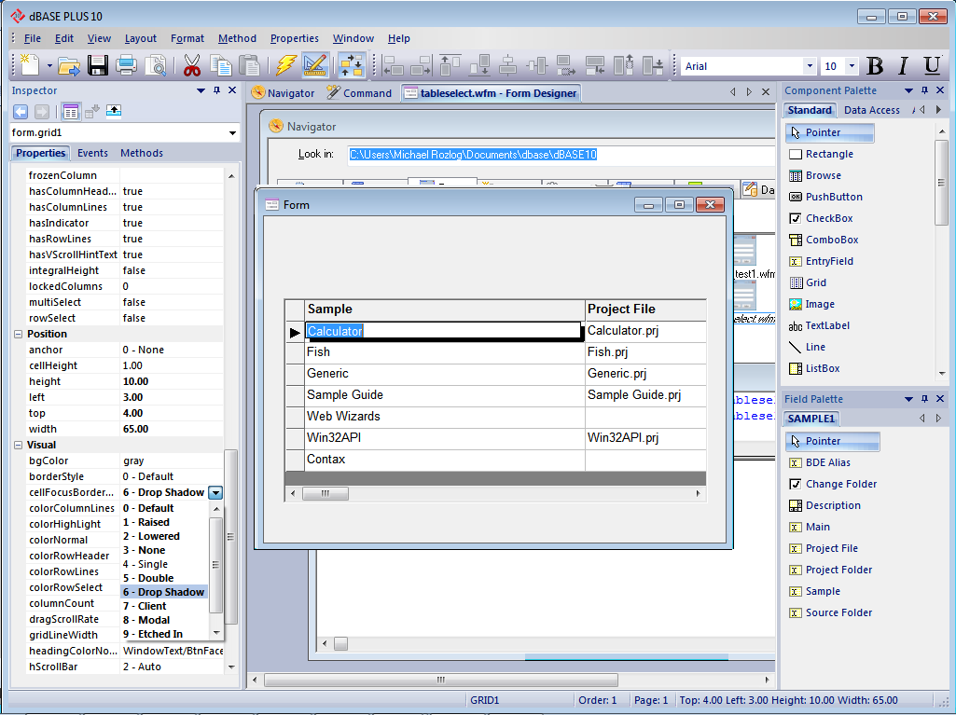
Task: Choose '1 - Raised' border style
Action: point(164,522)
